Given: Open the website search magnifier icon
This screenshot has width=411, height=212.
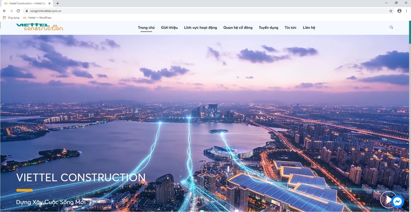Looking at the screenshot, I should 391,27.
